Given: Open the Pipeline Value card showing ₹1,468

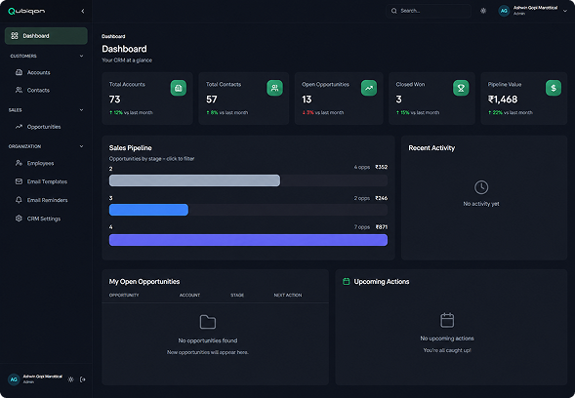Looking at the screenshot, I should click(x=524, y=99).
